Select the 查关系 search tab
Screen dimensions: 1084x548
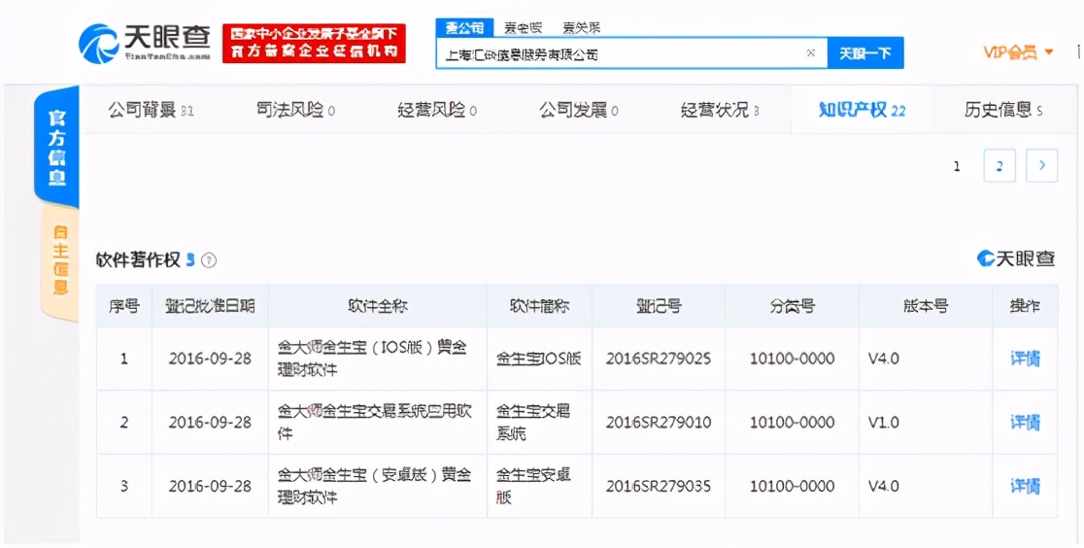point(582,27)
